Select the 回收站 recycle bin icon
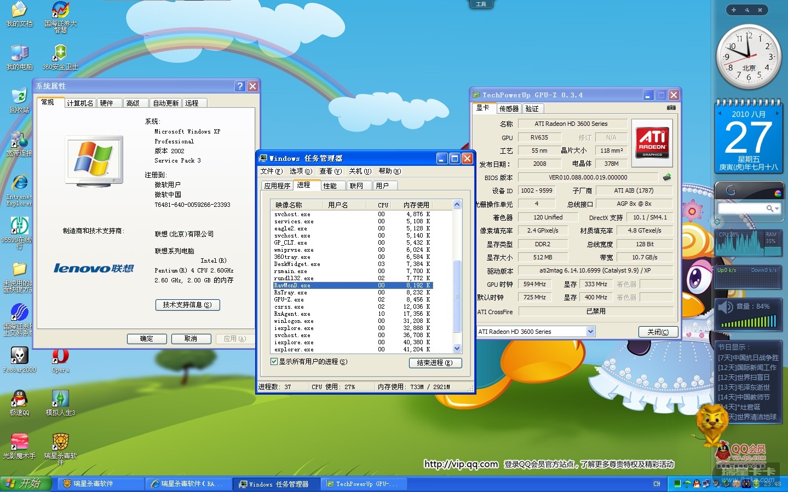Image resolution: width=788 pixels, height=492 pixels. click(x=19, y=100)
